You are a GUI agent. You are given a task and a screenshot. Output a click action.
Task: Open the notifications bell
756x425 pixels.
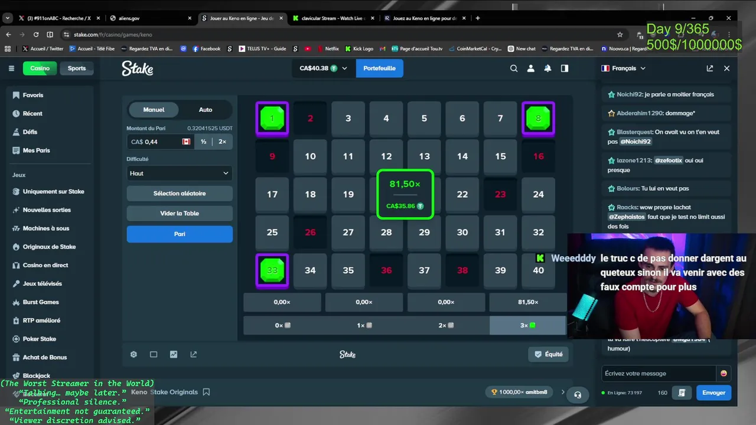tap(548, 68)
